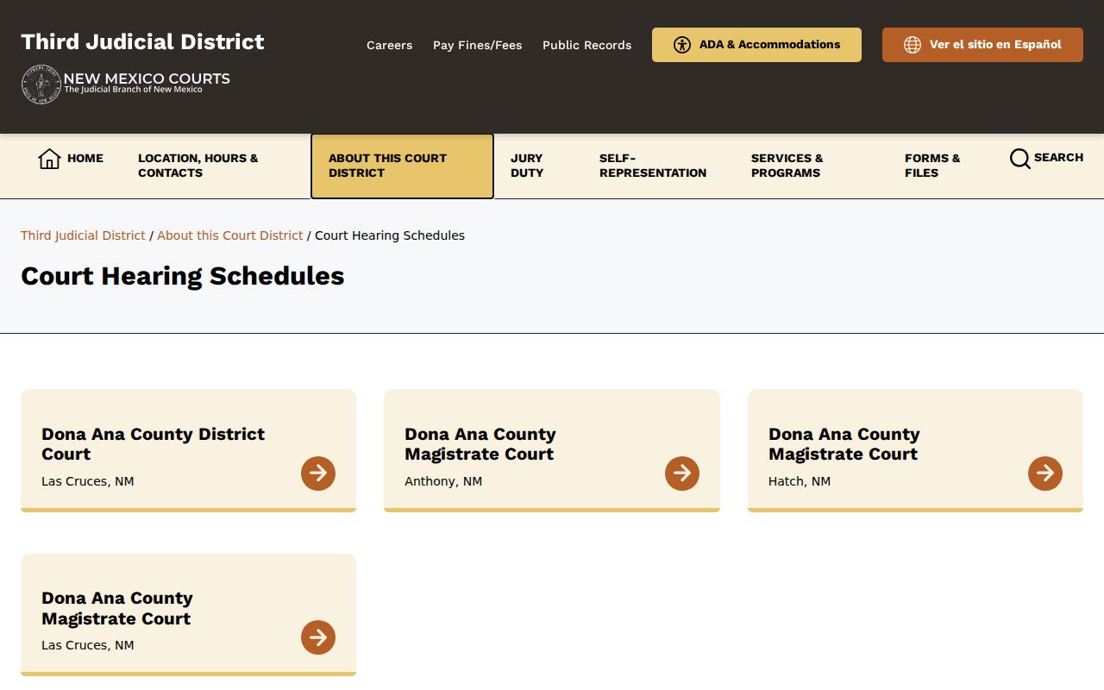Click the Anthony, NM location text

pyautogui.click(x=443, y=481)
